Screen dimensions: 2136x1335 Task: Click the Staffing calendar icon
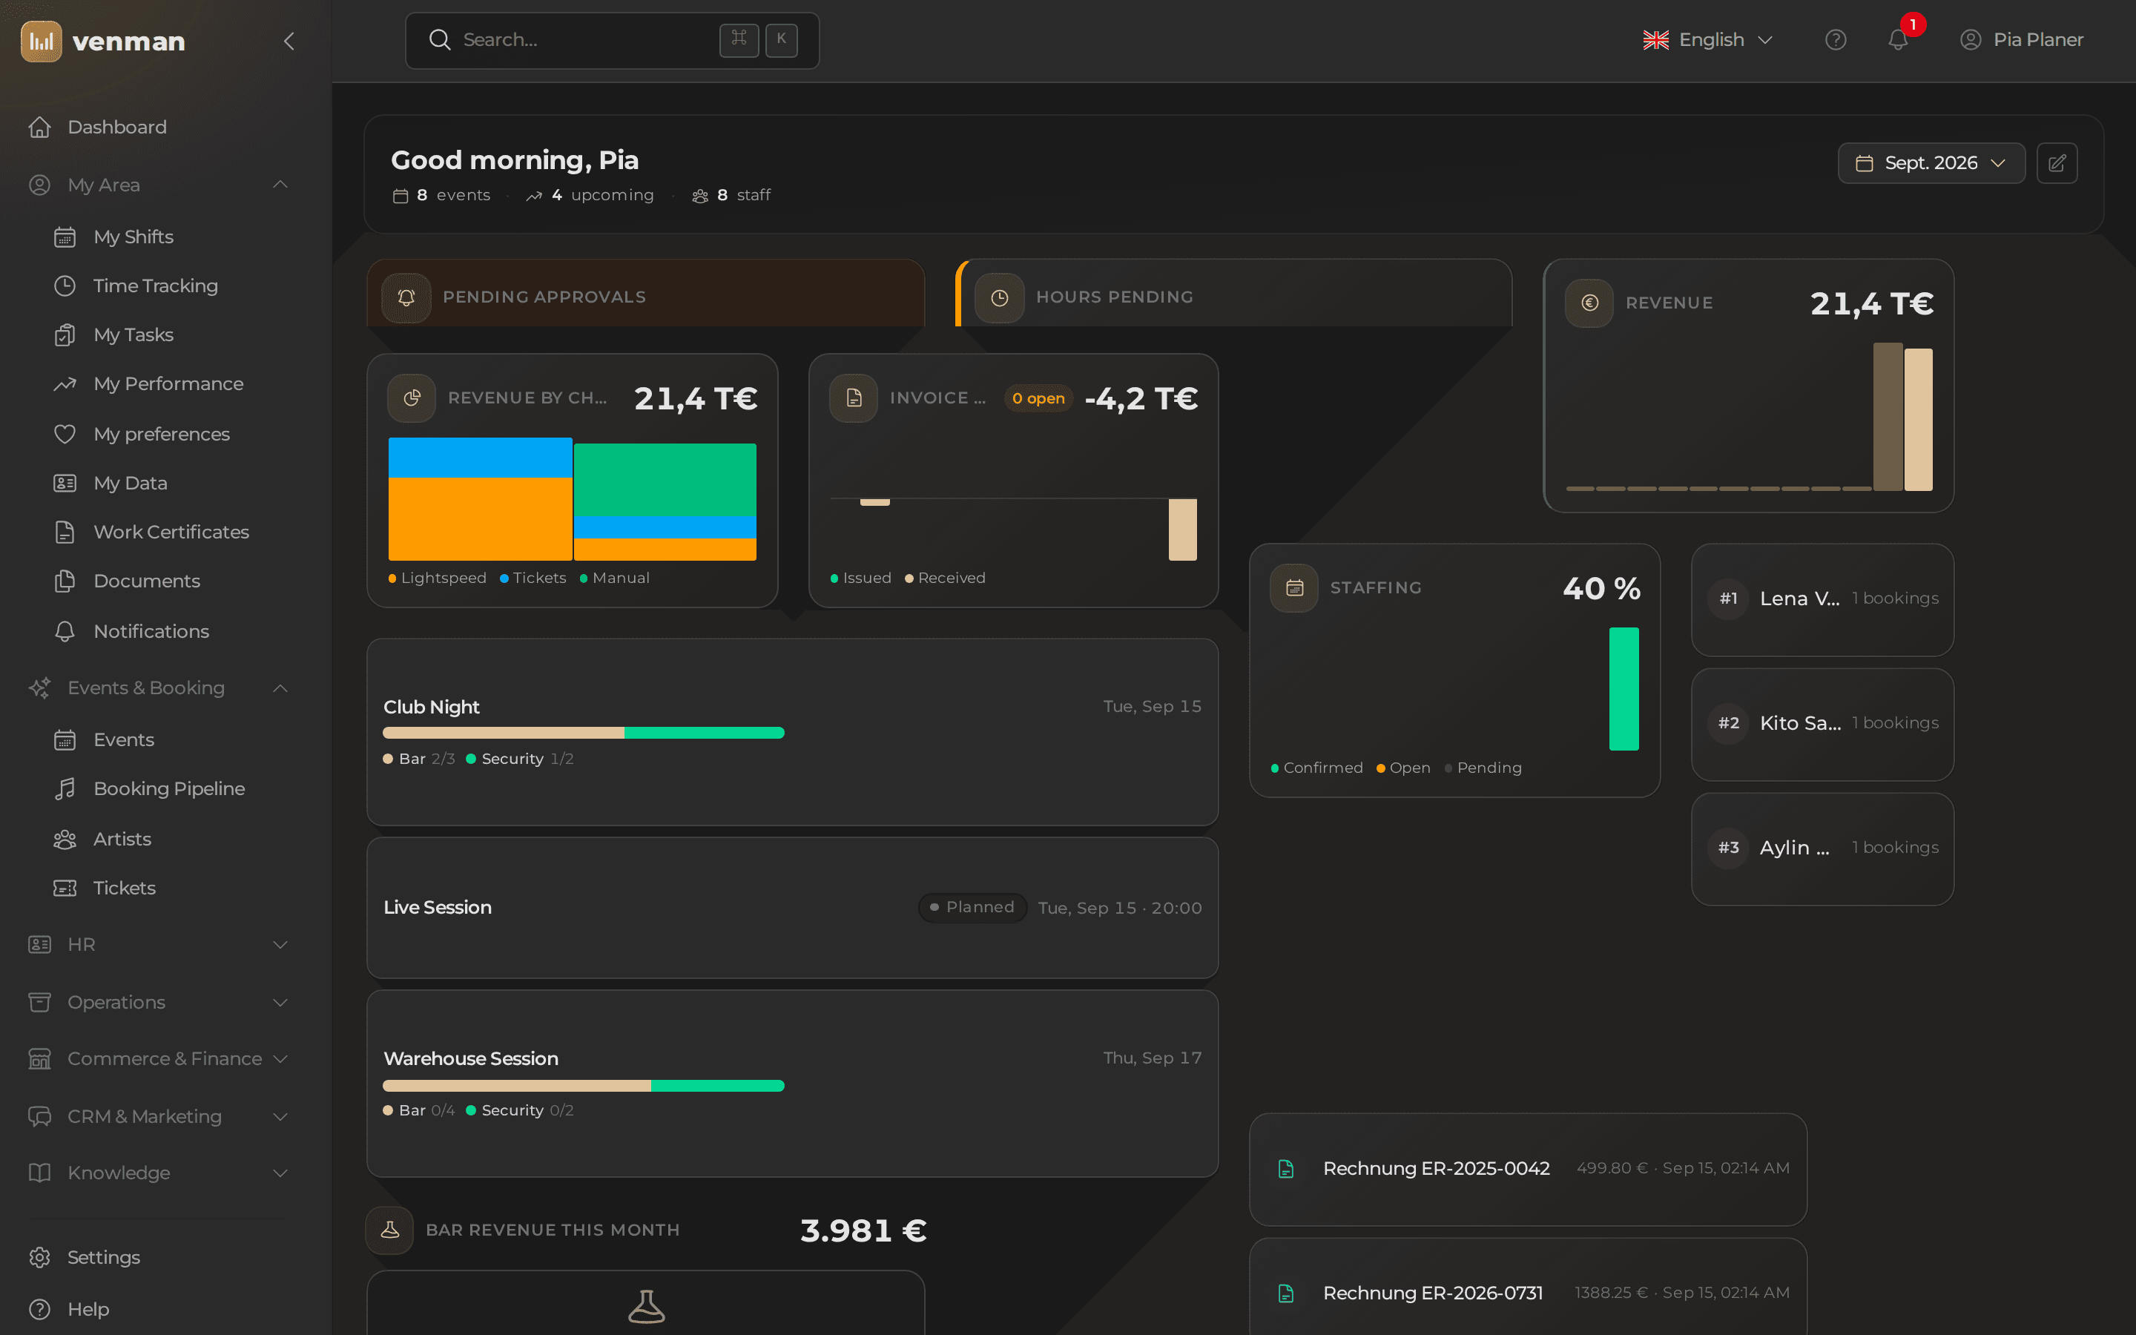point(1294,588)
